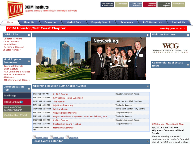The height and width of the screenshot is (144, 193).
Task: Open the About Us tab
Action: [x=29, y=22]
